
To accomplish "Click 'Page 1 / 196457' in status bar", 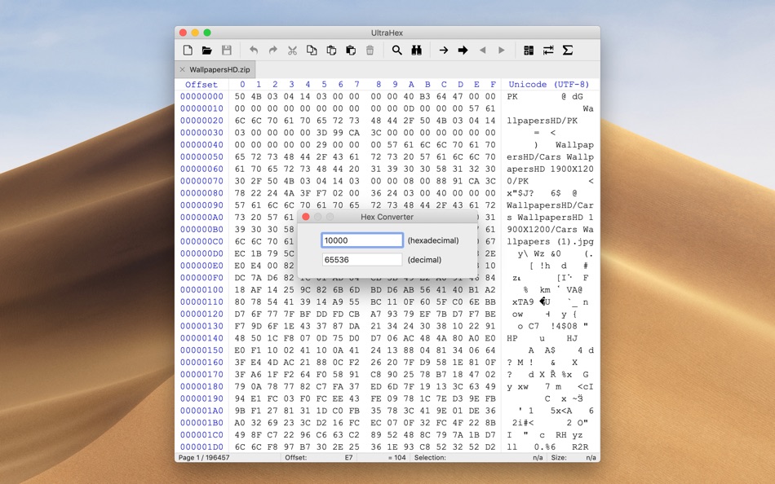I will 204,458.
